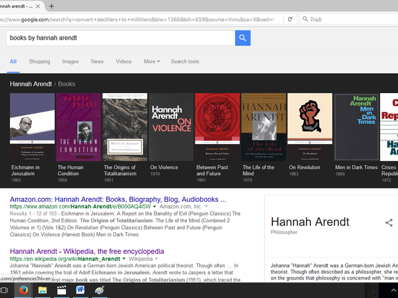This screenshot has height=298, width=398.
Task: Open the Men in Dark Times title link
Action: coord(356,168)
